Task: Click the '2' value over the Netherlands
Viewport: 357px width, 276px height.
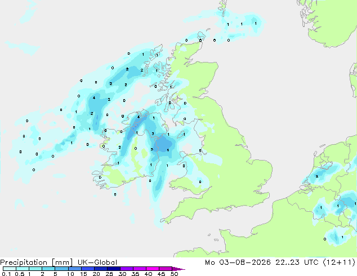Action: 316,176
